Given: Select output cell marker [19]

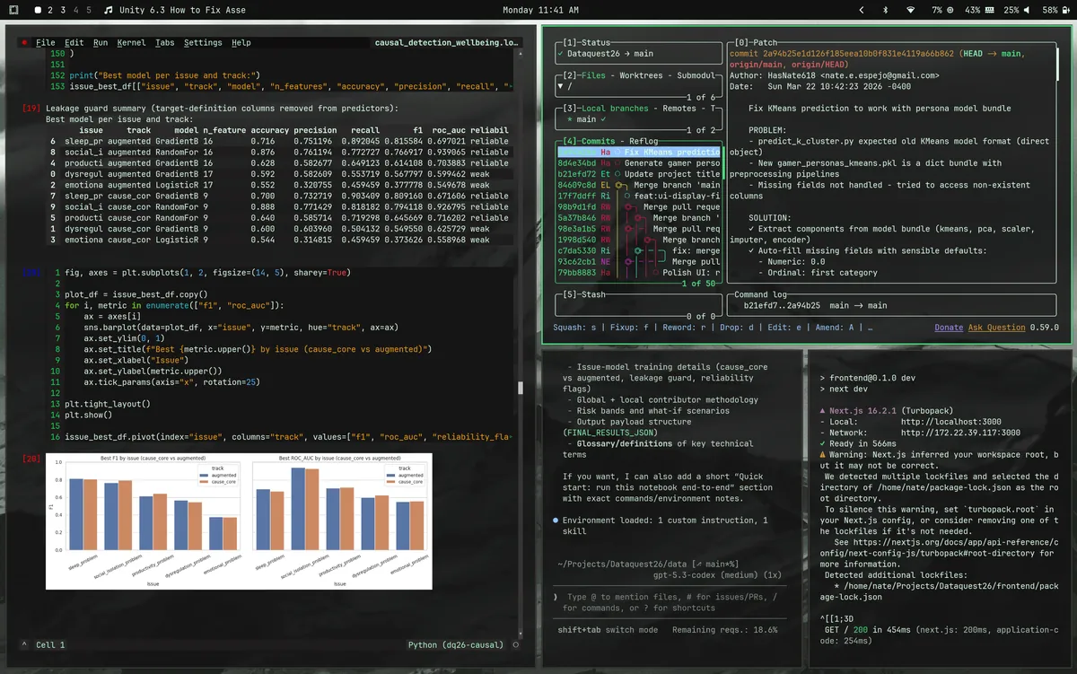Looking at the screenshot, I should [x=31, y=108].
